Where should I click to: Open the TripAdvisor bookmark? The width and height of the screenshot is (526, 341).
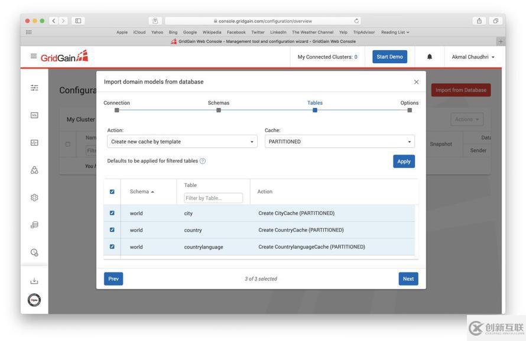click(363, 32)
